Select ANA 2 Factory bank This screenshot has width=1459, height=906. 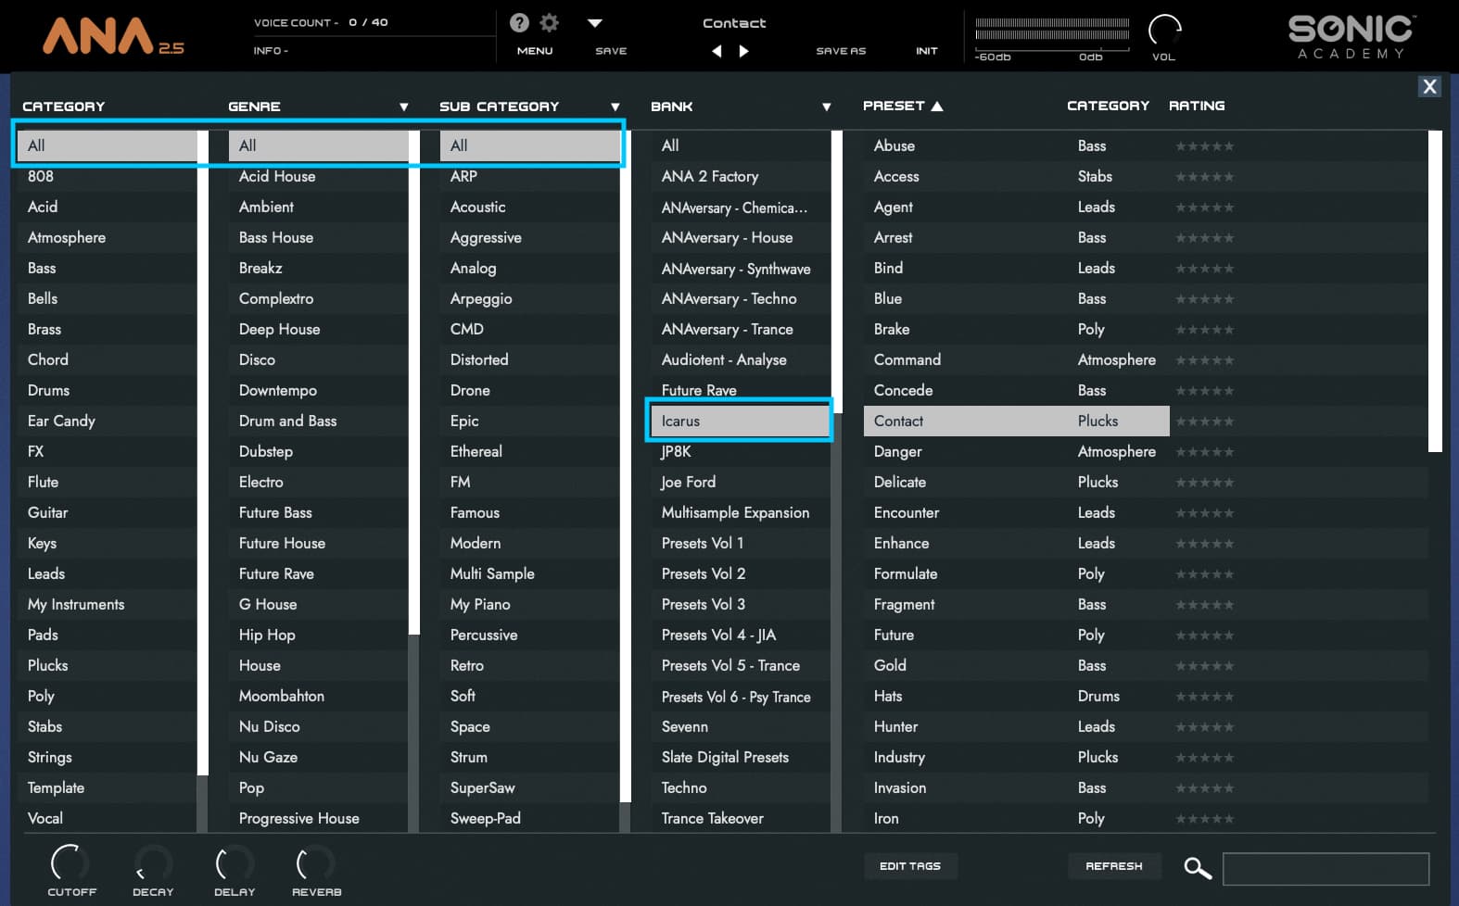pyautogui.click(x=741, y=176)
